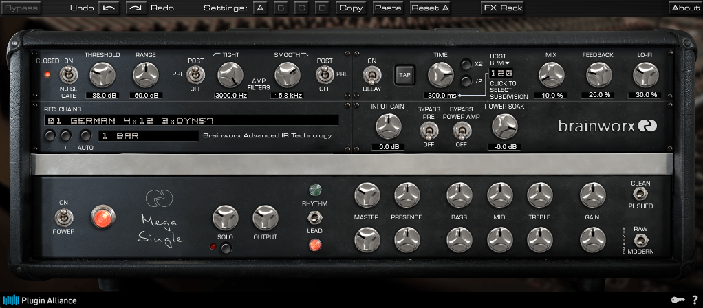Click the Copy settings button

point(351,8)
